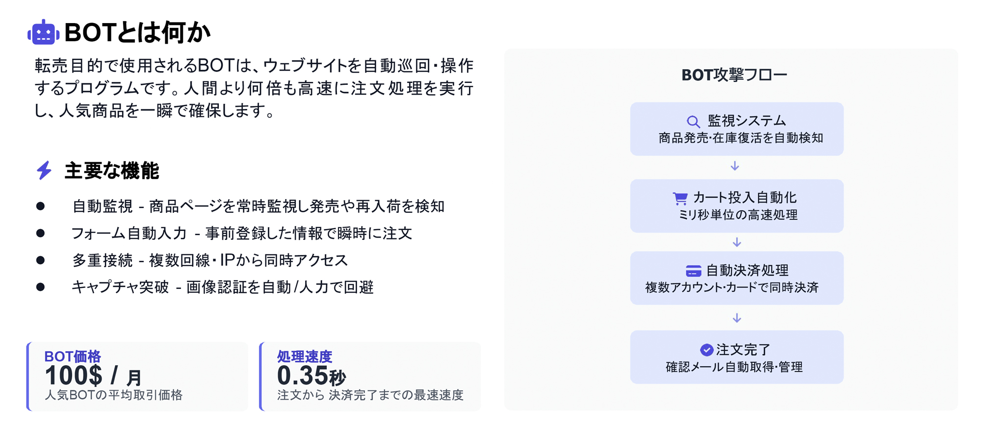Click the arrow below the 監視システム box
This screenshot has height=431, width=981.
tap(735, 166)
